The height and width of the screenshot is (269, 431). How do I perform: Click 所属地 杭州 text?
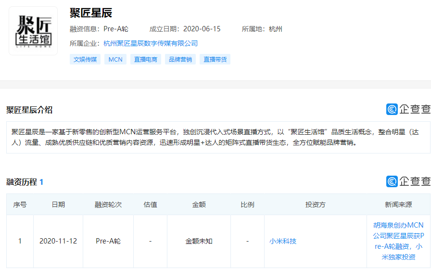[262, 29]
